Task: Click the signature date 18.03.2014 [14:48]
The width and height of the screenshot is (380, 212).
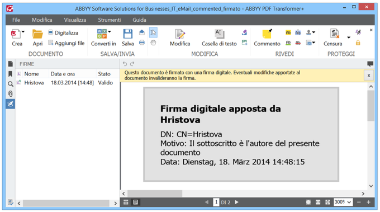Action: tap(72, 83)
